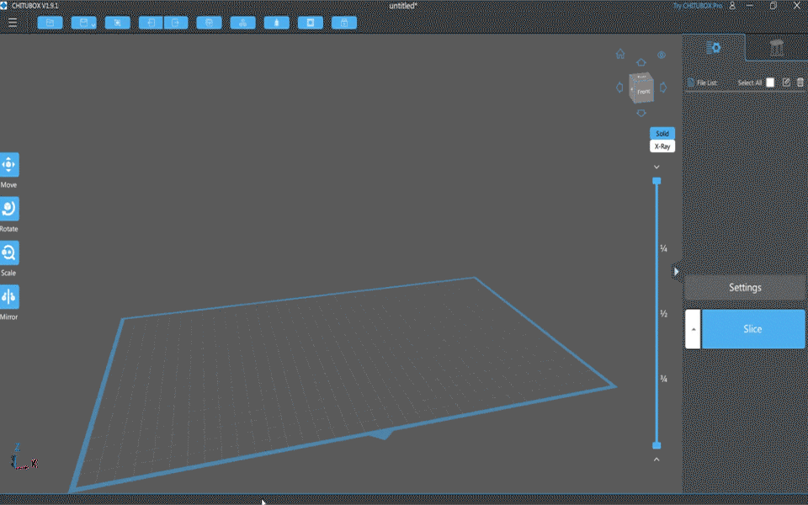Select the Mirror tool
The image size is (808, 505).
(8, 297)
